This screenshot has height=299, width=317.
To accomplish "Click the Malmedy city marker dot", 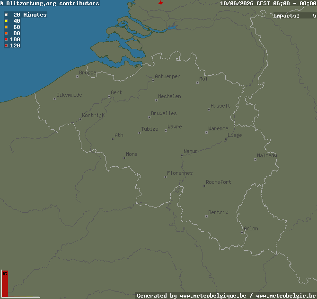I will coord(255,160).
